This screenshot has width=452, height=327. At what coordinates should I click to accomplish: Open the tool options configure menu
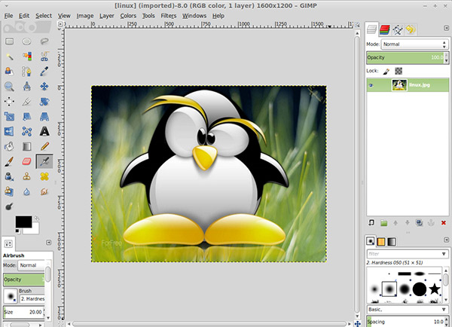coord(48,243)
